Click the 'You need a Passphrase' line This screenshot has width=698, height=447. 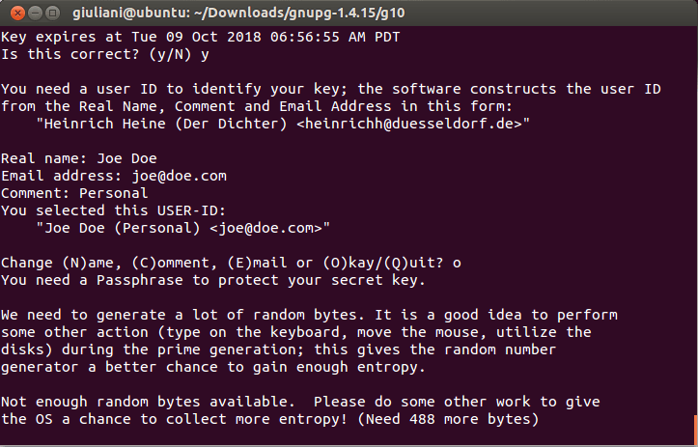(213, 280)
